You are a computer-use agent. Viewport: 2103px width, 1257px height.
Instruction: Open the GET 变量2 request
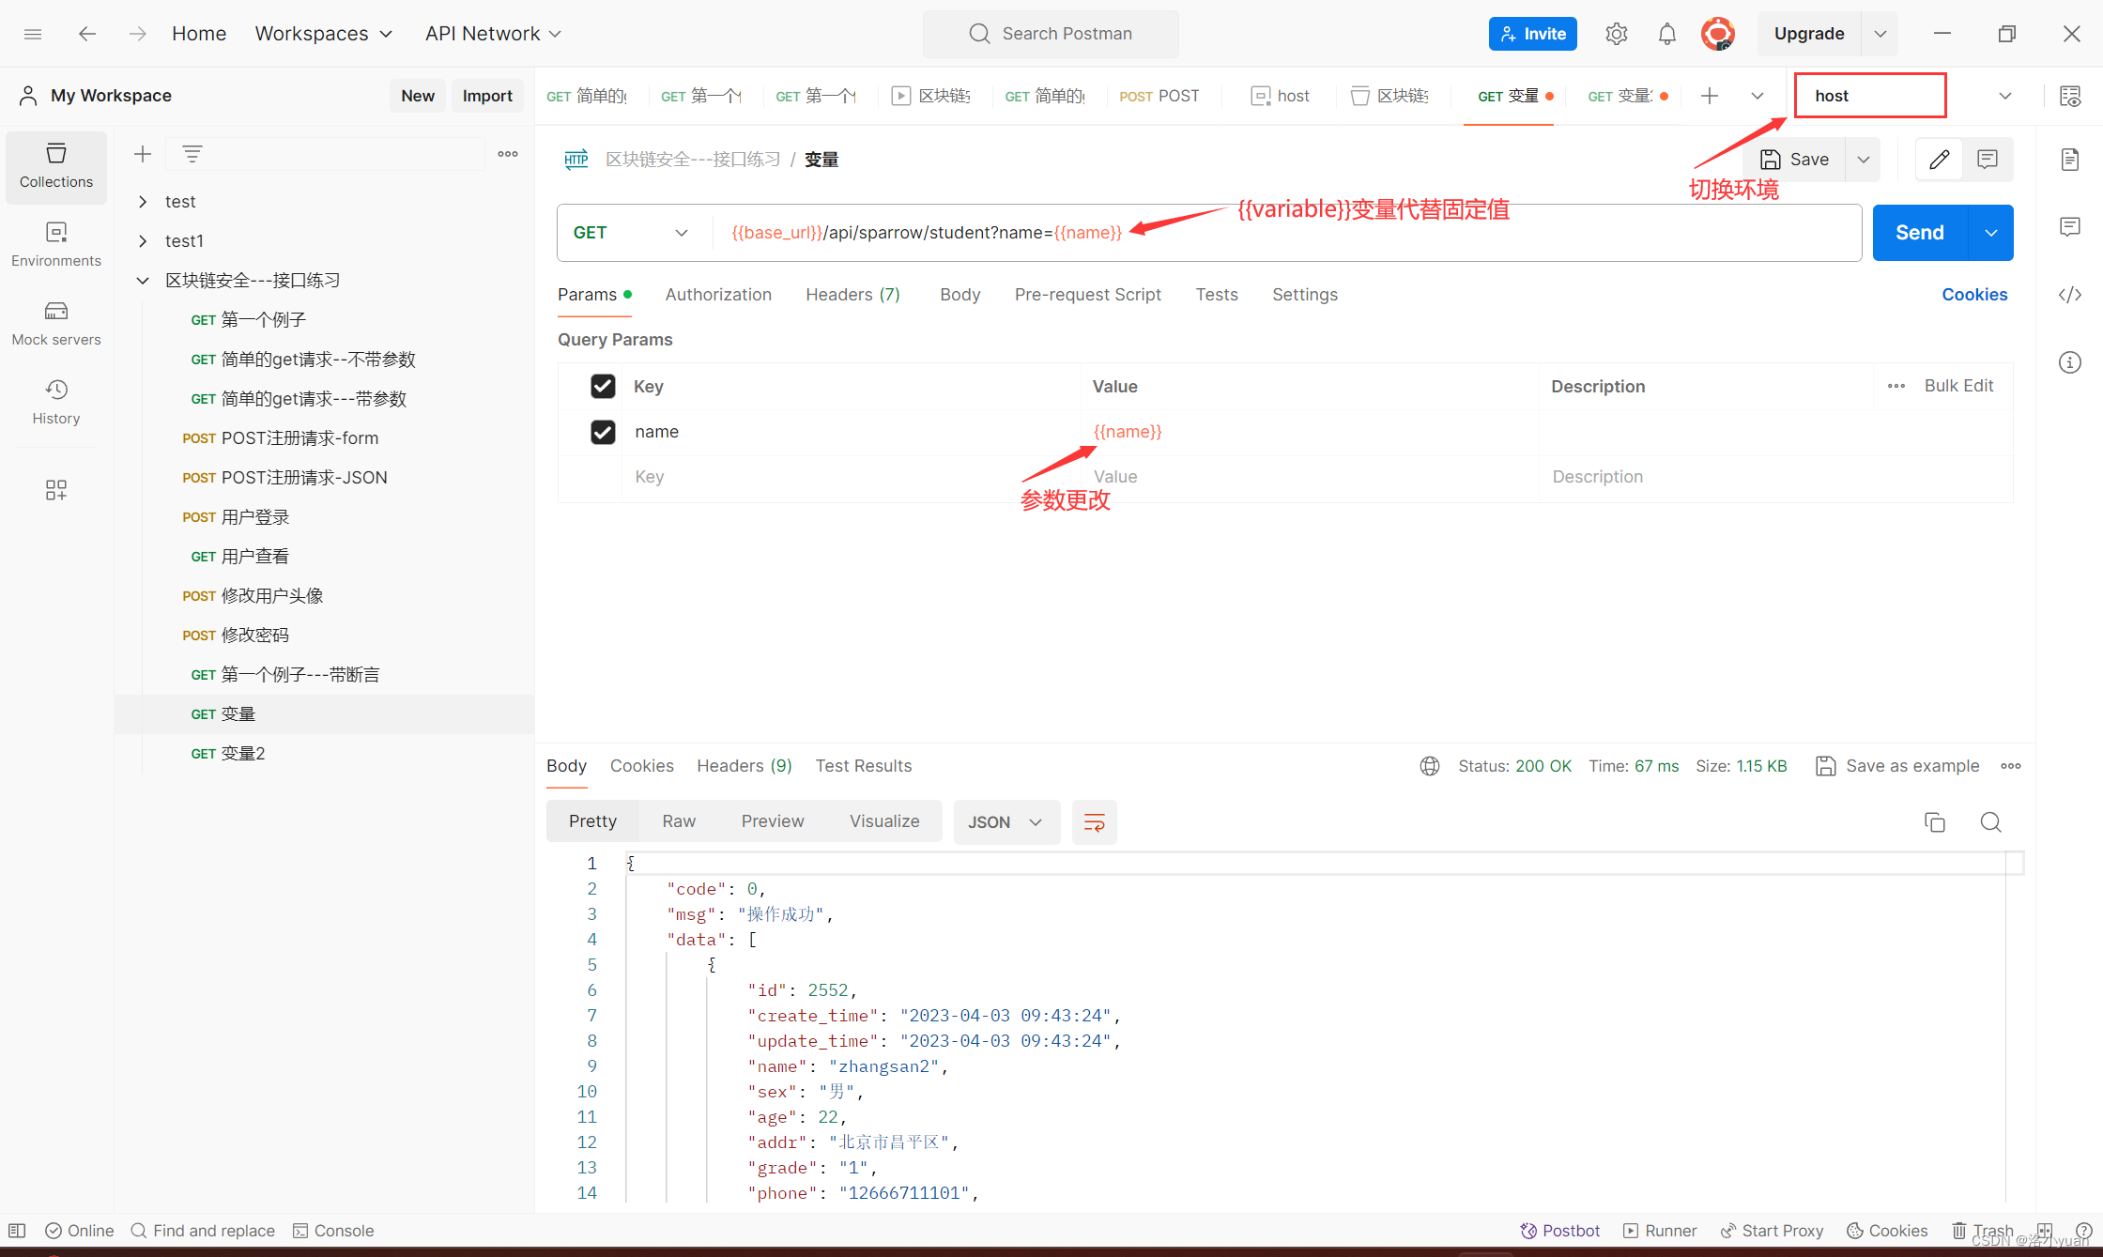point(228,754)
